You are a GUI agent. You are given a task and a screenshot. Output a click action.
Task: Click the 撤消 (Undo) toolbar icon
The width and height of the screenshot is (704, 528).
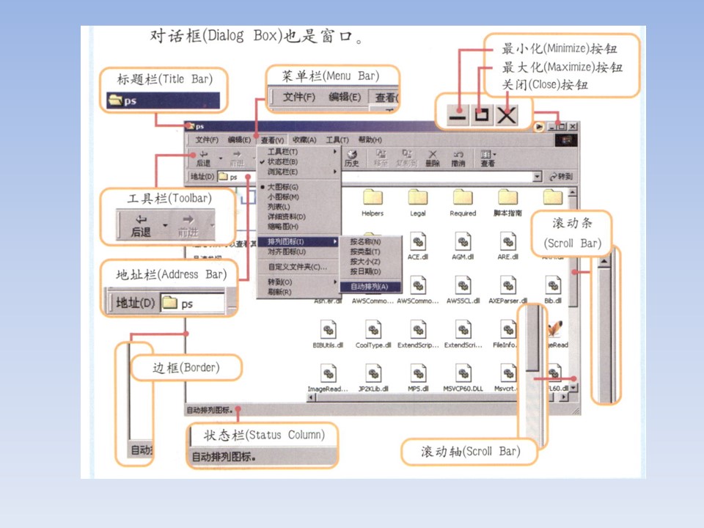[458, 158]
